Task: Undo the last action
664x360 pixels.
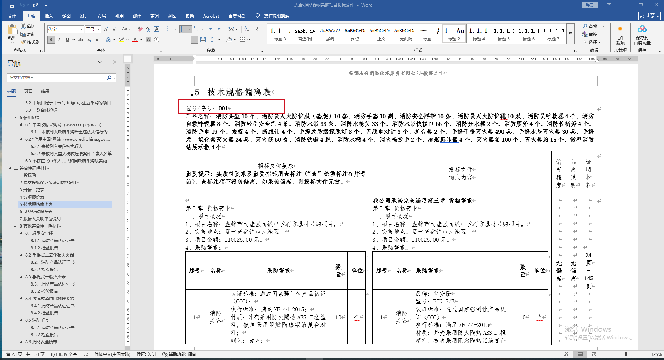Action: [x=22, y=5]
